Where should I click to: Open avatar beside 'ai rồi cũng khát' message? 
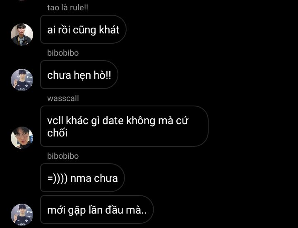(22, 35)
